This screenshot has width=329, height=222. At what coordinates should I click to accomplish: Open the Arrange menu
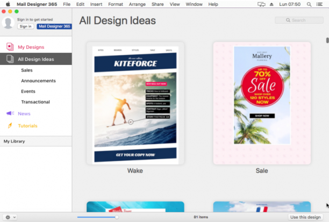(137, 4)
